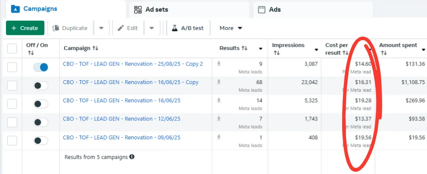Sort campaigns using the Campaign column arrows
427x174 pixels.
click(95, 48)
